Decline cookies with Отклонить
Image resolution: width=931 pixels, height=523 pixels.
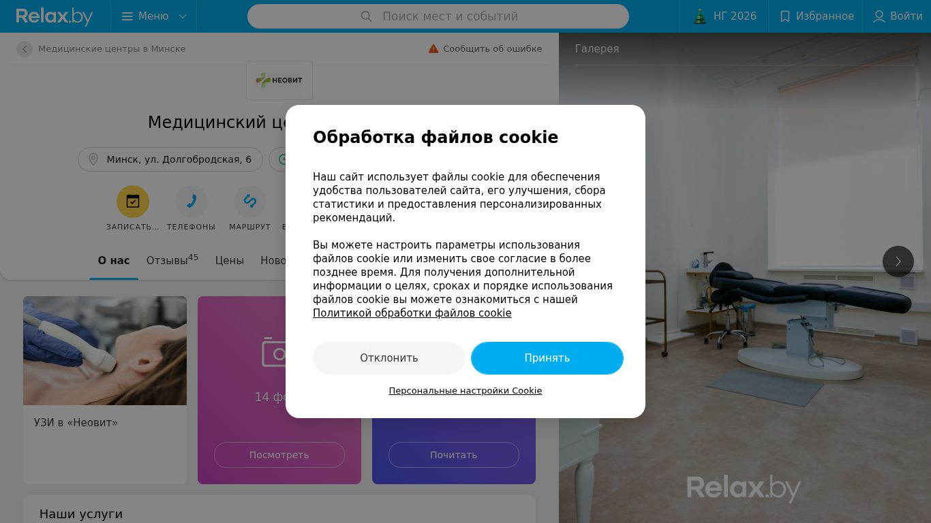tap(389, 358)
